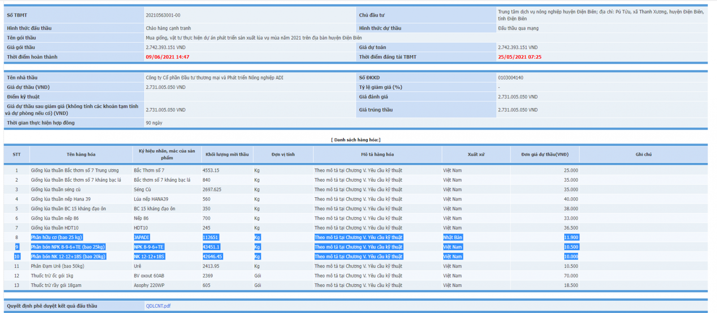Screen dimensions: 717x313
Task: Click the red completion date 09/06/2021 14:47
Action: point(168,57)
